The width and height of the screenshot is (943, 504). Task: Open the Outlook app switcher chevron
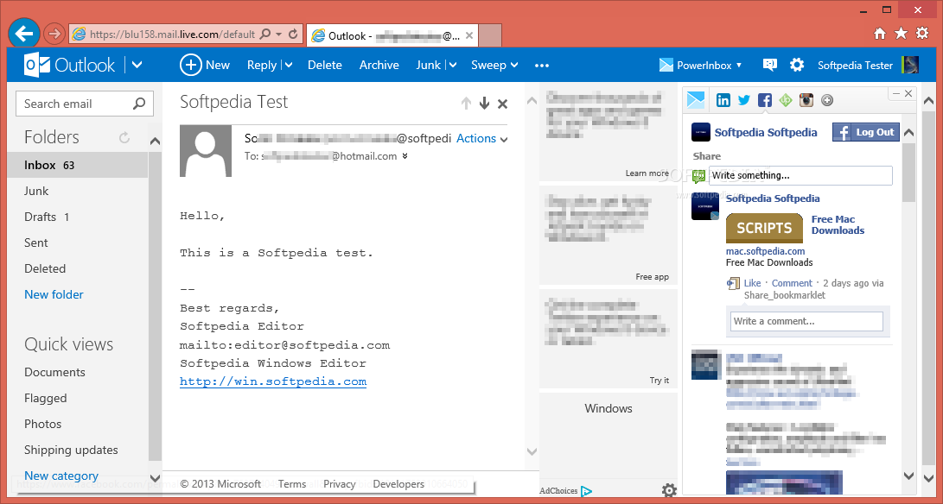[x=137, y=65]
